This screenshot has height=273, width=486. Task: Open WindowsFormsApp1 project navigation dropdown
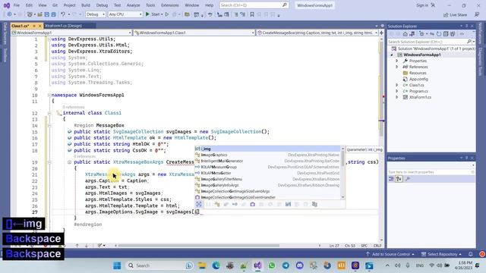(x=72, y=33)
